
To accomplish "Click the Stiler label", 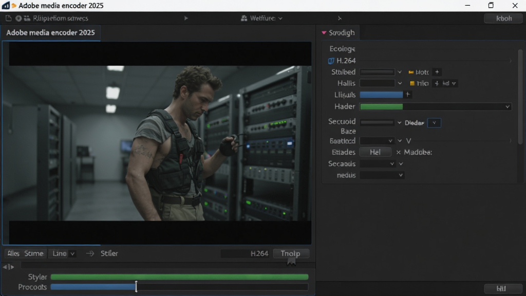I will click(x=109, y=253).
